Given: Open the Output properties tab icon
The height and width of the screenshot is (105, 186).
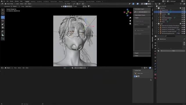Looking at the screenshot, I should [155, 46].
